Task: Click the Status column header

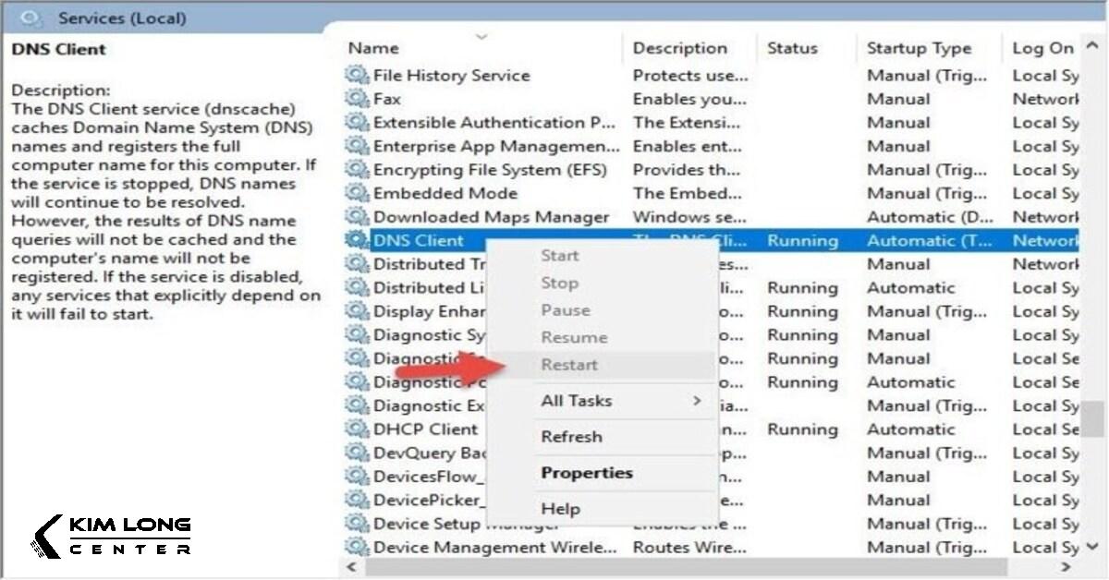Action: 792,48
